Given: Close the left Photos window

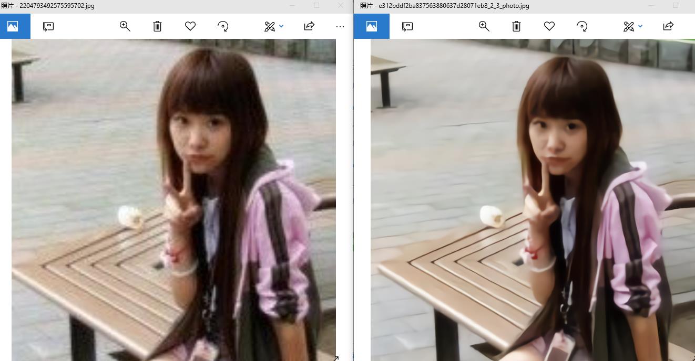Looking at the screenshot, I should tap(341, 6).
